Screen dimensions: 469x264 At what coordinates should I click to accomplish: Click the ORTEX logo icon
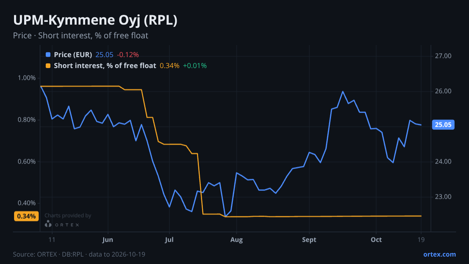point(48,224)
